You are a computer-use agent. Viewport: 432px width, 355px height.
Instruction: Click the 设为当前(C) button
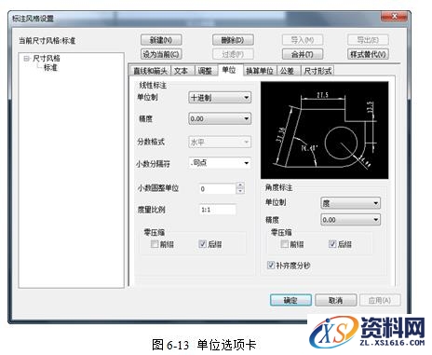coord(161,54)
